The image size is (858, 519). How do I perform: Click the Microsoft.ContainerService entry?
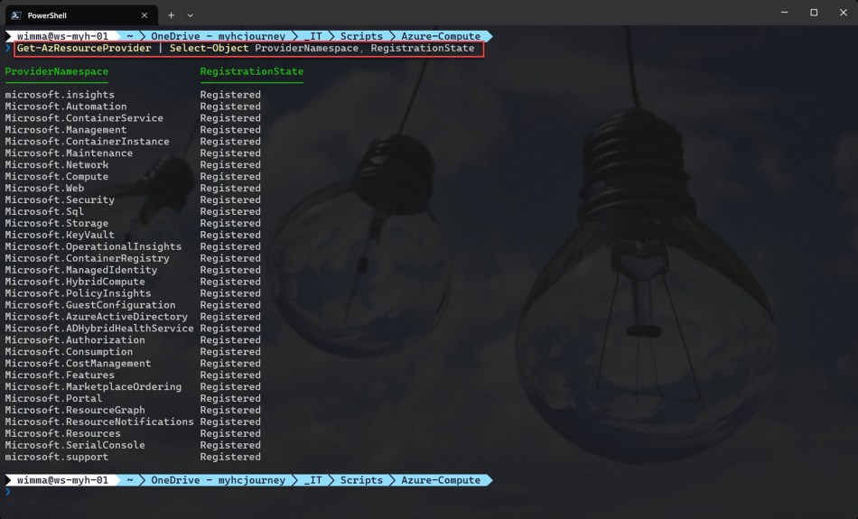click(x=84, y=118)
